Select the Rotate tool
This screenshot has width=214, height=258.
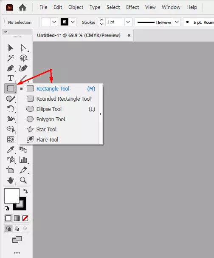click(11, 109)
